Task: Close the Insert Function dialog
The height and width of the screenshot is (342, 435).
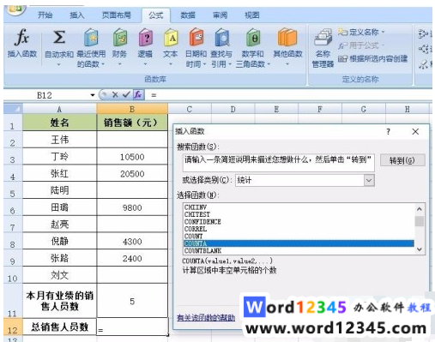Action: [415, 132]
